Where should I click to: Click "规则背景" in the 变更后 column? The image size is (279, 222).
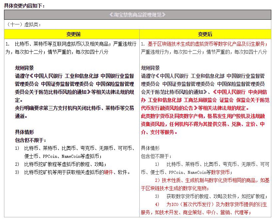[150, 68]
